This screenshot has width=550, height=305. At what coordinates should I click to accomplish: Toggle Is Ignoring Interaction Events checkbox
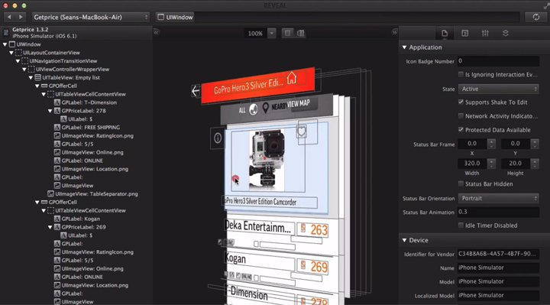[461, 74]
